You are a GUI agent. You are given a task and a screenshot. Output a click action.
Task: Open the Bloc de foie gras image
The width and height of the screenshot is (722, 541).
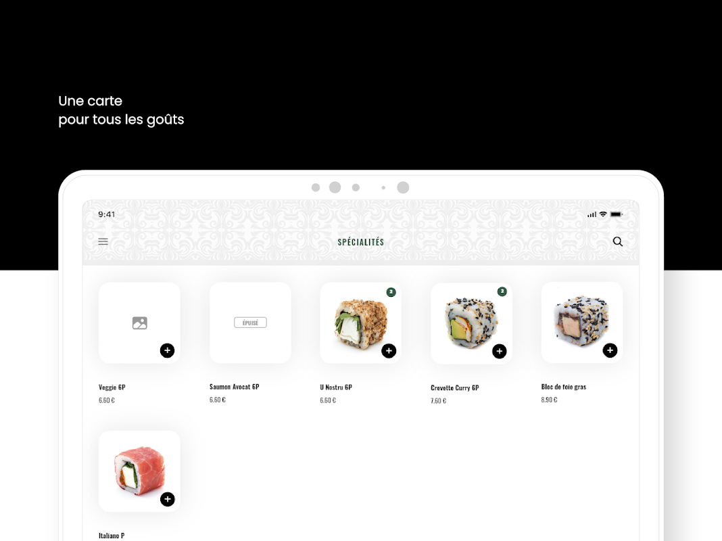(x=581, y=321)
